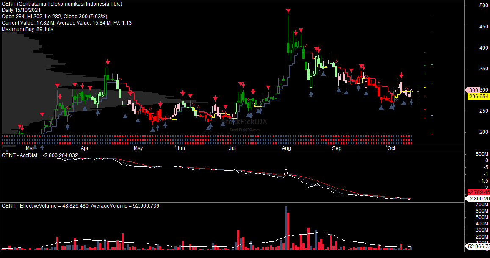Click the Open 284 Hi 302 price line
Screen dimensions: 490x258
[x=54, y=16]
